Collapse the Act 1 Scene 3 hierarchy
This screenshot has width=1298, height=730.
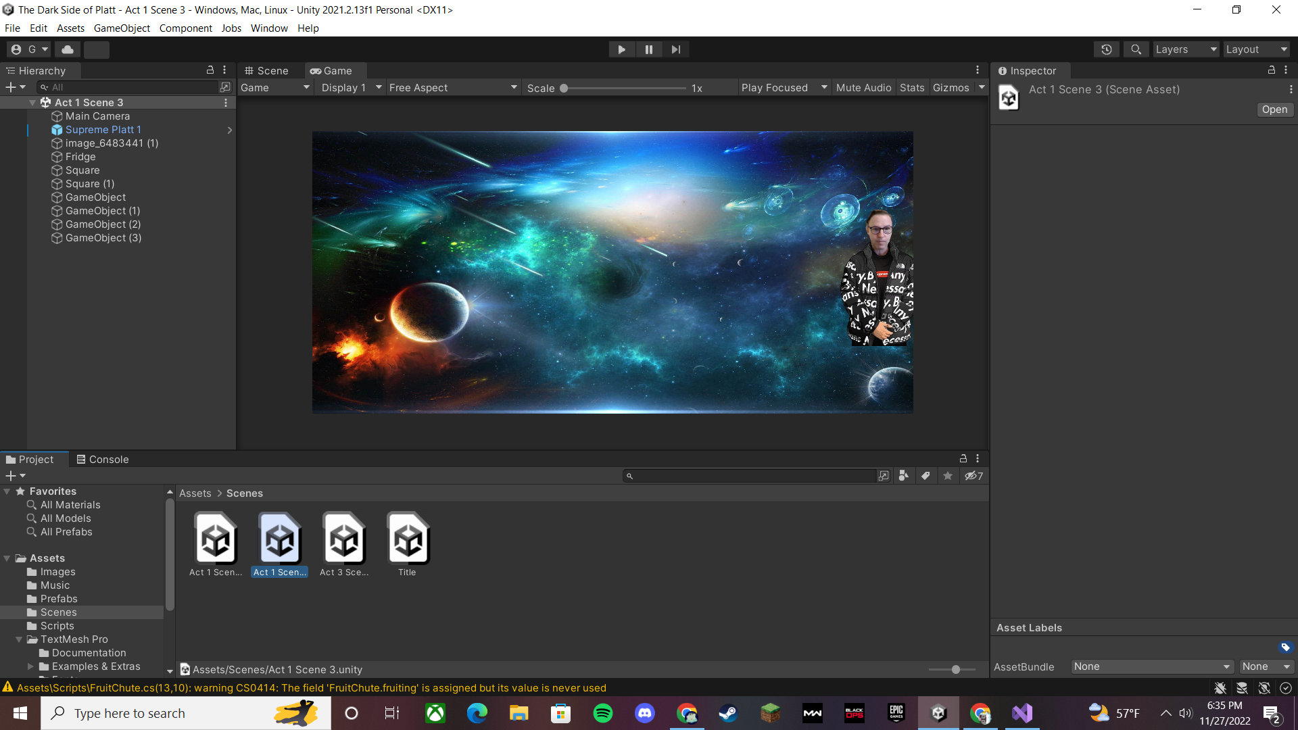[x=32, y=103]
